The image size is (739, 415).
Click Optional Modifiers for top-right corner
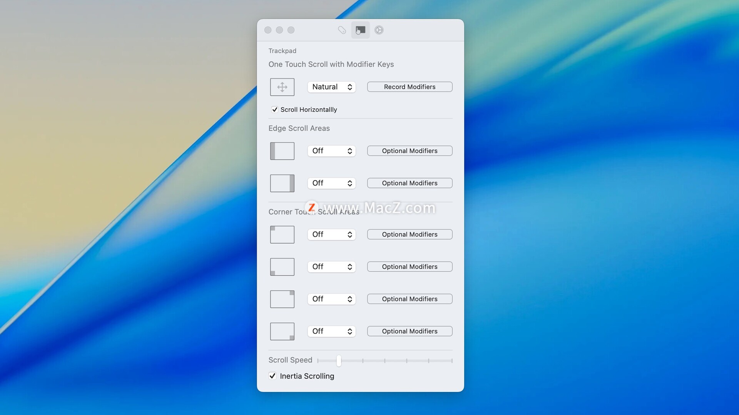[x=410, y=299]
